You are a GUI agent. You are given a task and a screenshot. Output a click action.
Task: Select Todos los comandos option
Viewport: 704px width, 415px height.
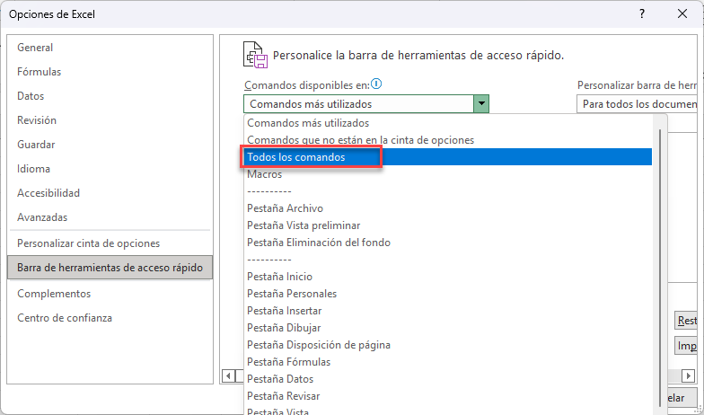[449, 157]
